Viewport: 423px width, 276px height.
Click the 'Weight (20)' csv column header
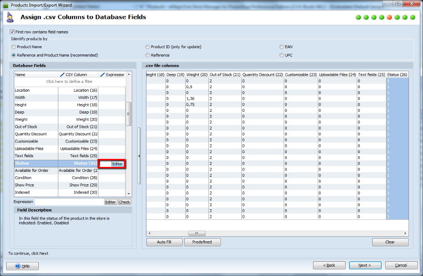coord(197,75)
